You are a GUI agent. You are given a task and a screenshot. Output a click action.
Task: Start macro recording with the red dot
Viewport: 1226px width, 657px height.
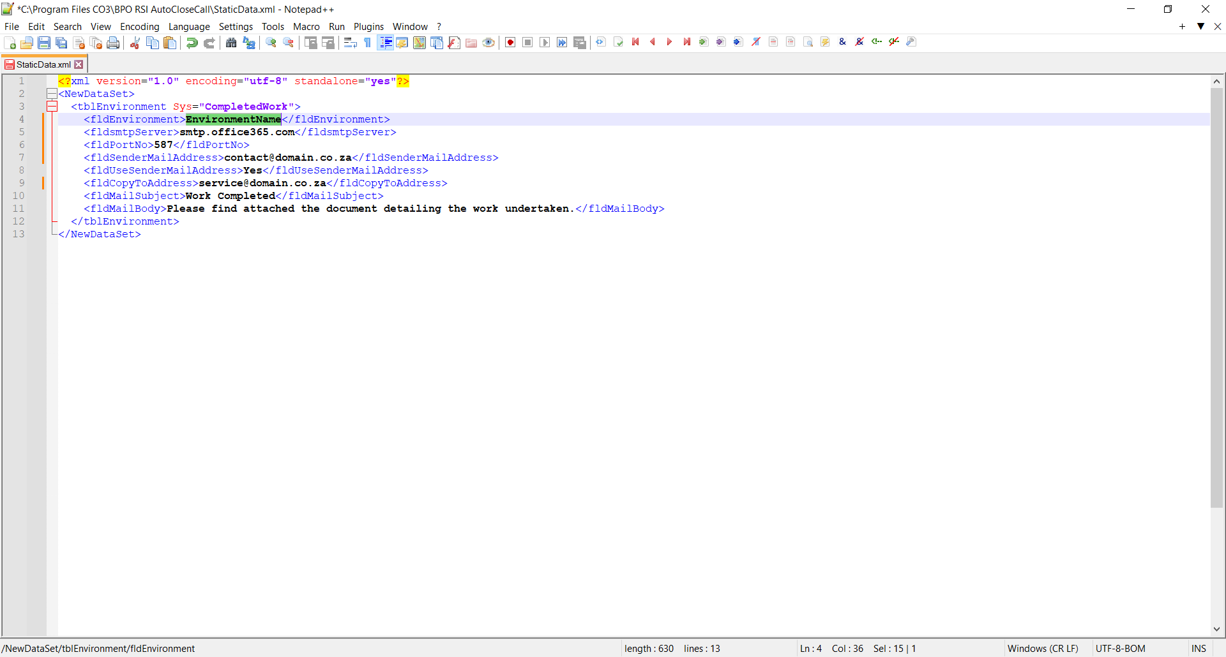click(x=510, y=43)
